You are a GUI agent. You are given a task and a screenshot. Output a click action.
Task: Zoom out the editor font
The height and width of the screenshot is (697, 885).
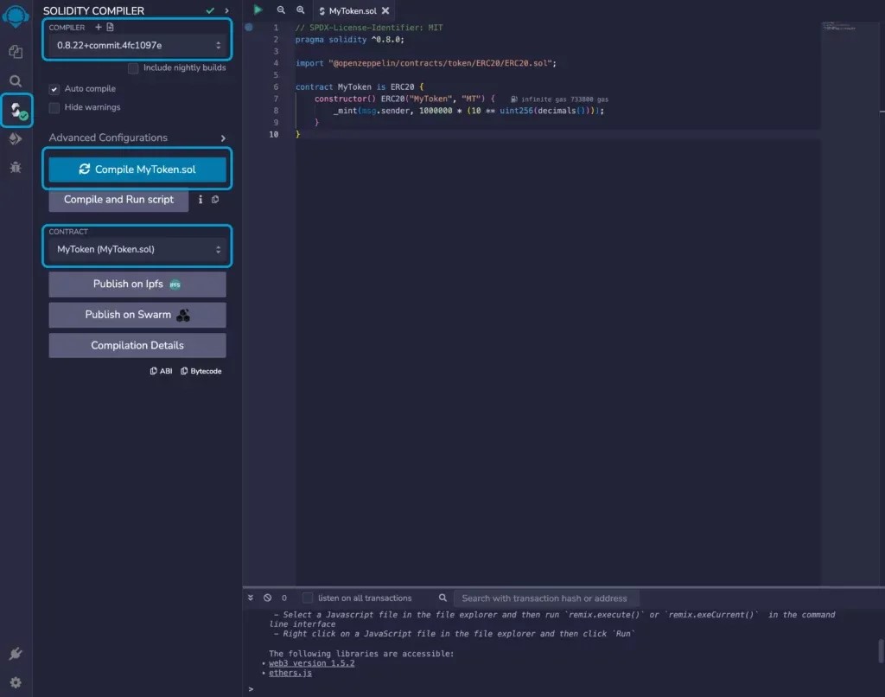[281, 10]
